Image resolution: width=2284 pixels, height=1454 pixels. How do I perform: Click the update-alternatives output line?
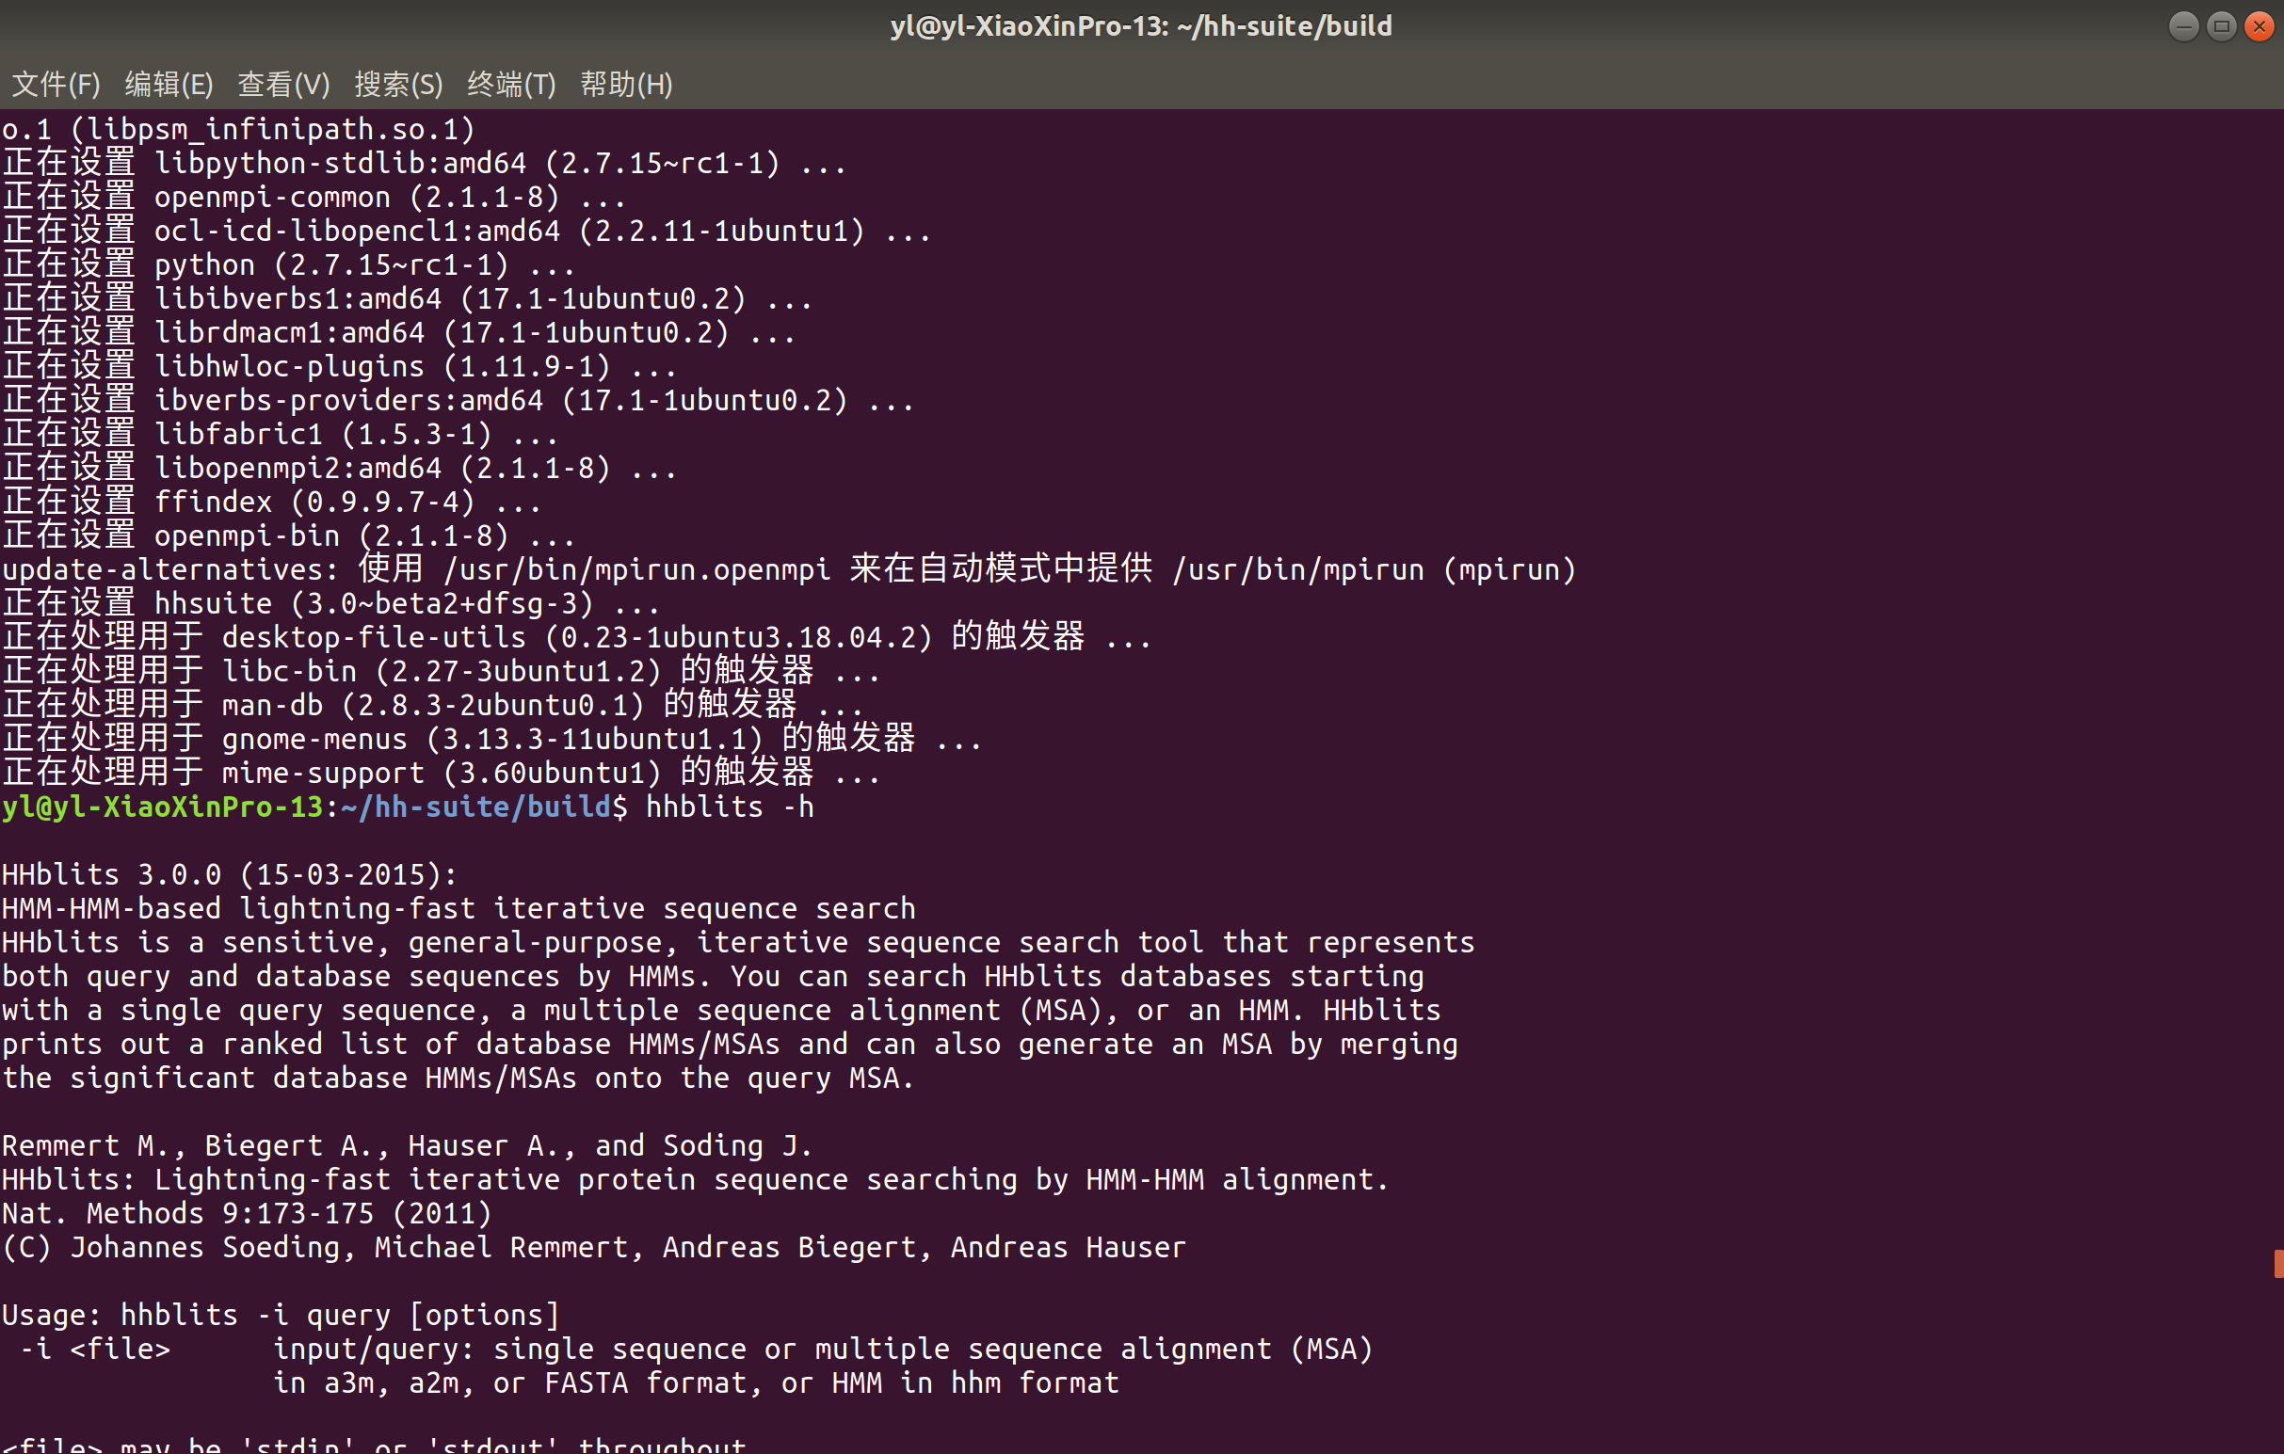(787, 568)
